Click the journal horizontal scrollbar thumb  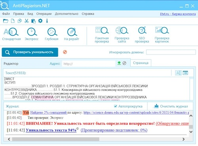point(56,139)
